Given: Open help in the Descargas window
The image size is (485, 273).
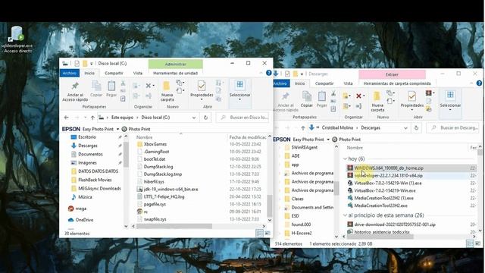Looking at the screenshot, I should click(x=479, y=83).
